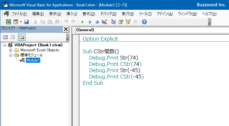Select VBAProject (Book1.xlsm) in tree

38,45
